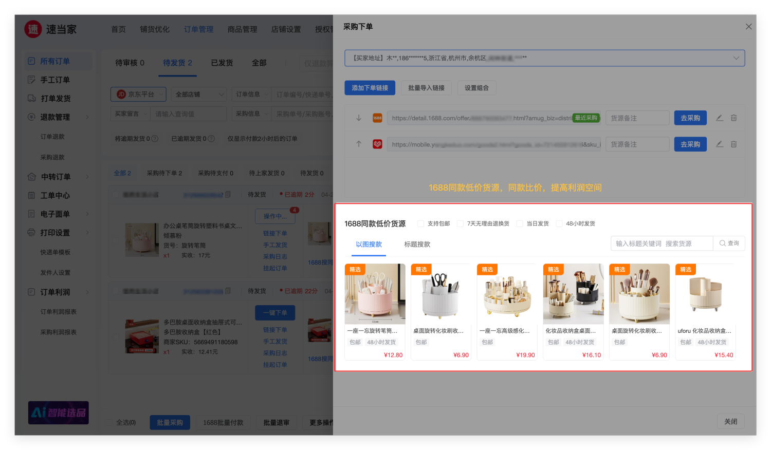Delete the 1688 purchase link with trash icon

(x=733, y=118)
